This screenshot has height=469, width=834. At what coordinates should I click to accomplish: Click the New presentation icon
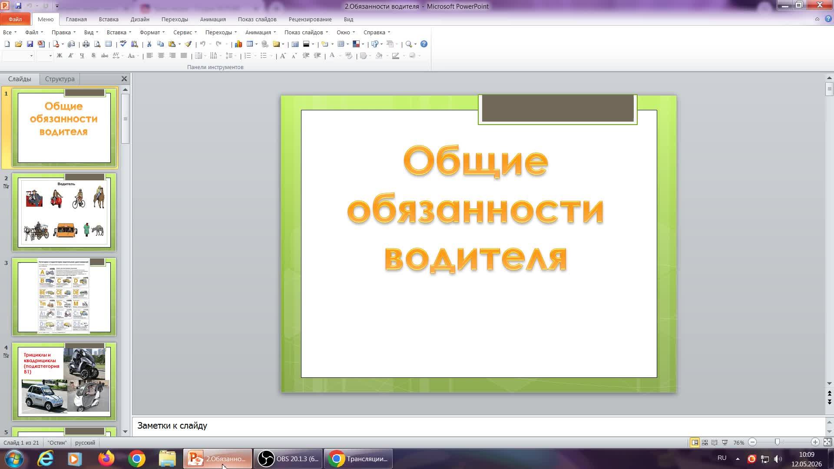pos(7,44)
